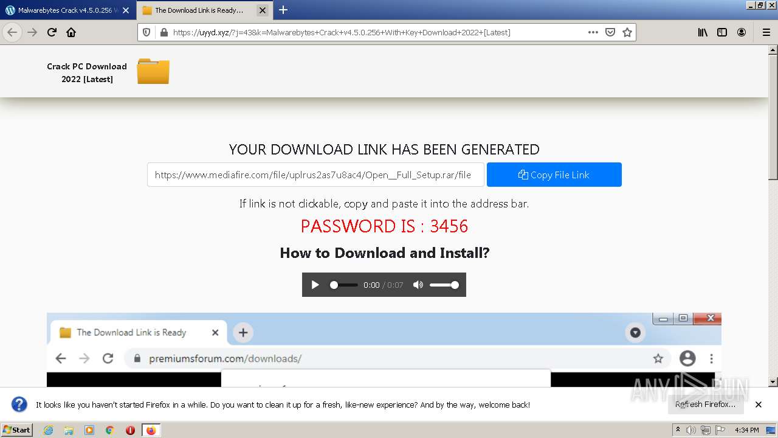
Task: Open Firefox Library panel
Action: (703, 32)
